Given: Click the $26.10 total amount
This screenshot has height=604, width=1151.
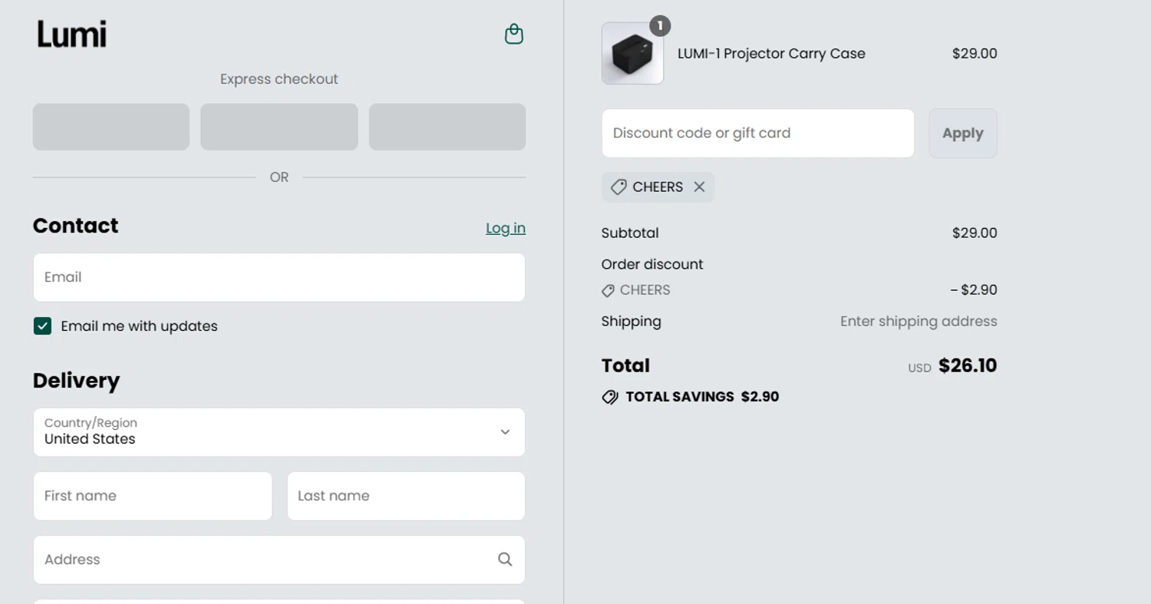Looking at the screenshot, I should [x=968, y=365].
